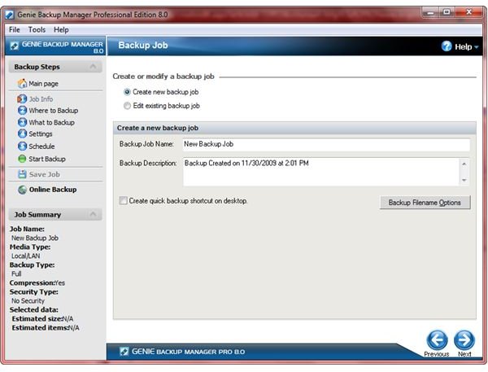Go to Where to Backup step
This screenshot has height=372, width=488.
(53, 111)
